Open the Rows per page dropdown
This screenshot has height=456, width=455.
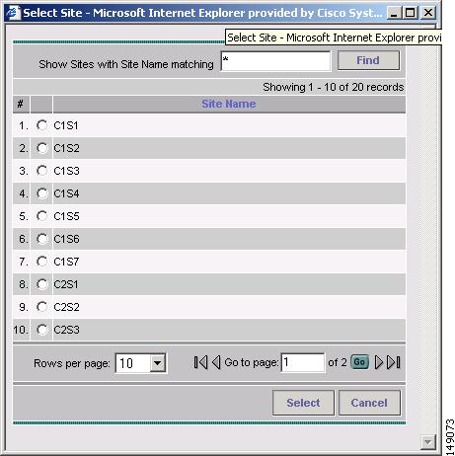click(158, 363)
